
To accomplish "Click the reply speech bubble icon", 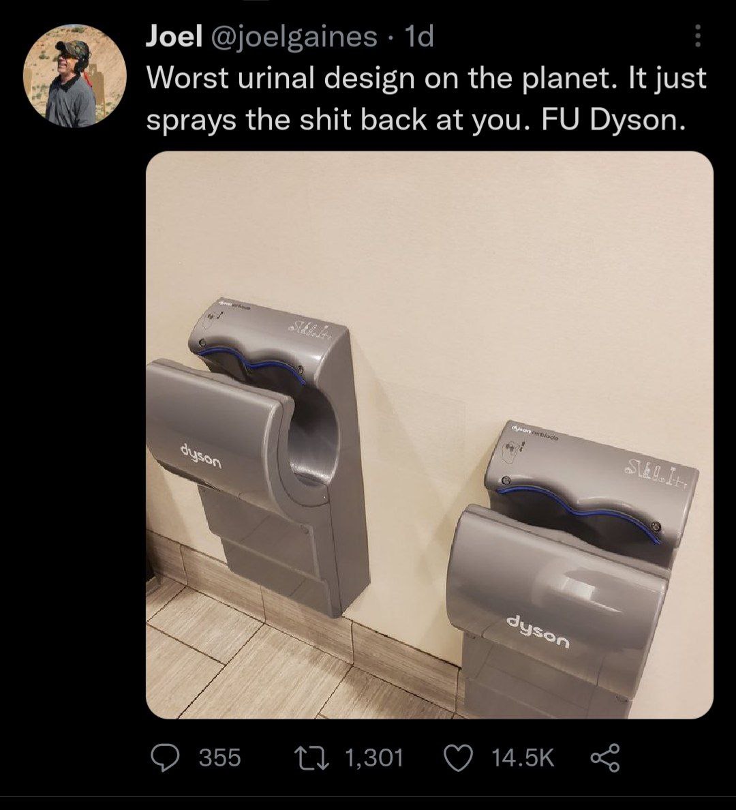I will 163,757.
